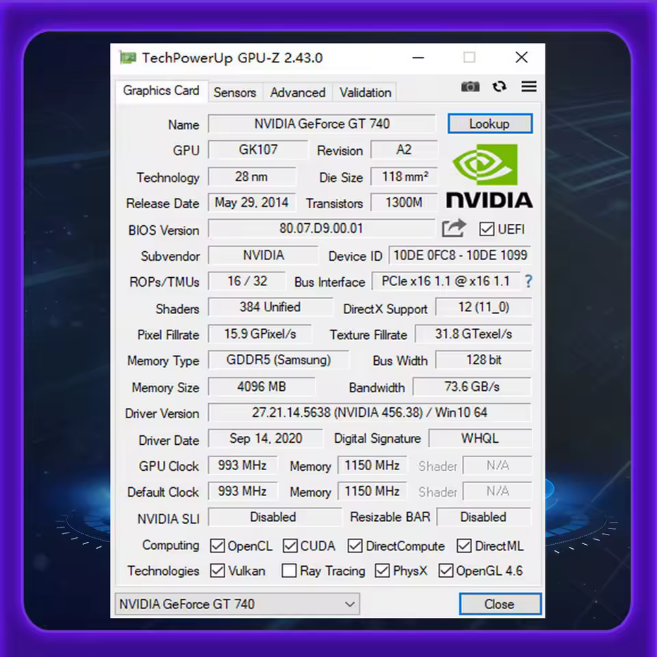Click the NVIDIA SLI value Disabled
Screen dimensions: 657x657
pyautogui.click(x=274, y=517)
